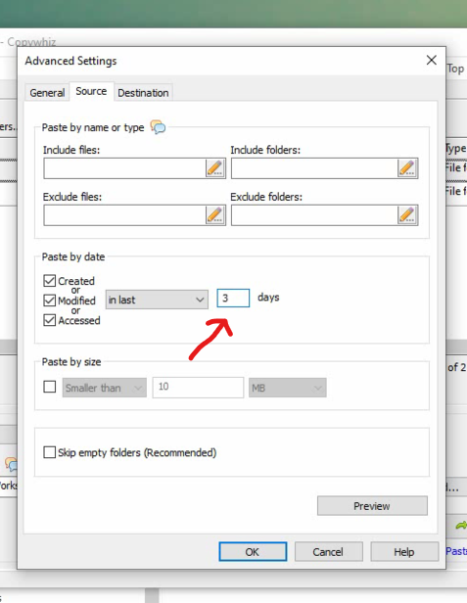This screenshot has width=467, height=603.
Task: Enable the Paste by size checkbox
Action: point(49,387)
